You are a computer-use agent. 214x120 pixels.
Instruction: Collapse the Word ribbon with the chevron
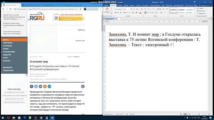pos(211,16)
